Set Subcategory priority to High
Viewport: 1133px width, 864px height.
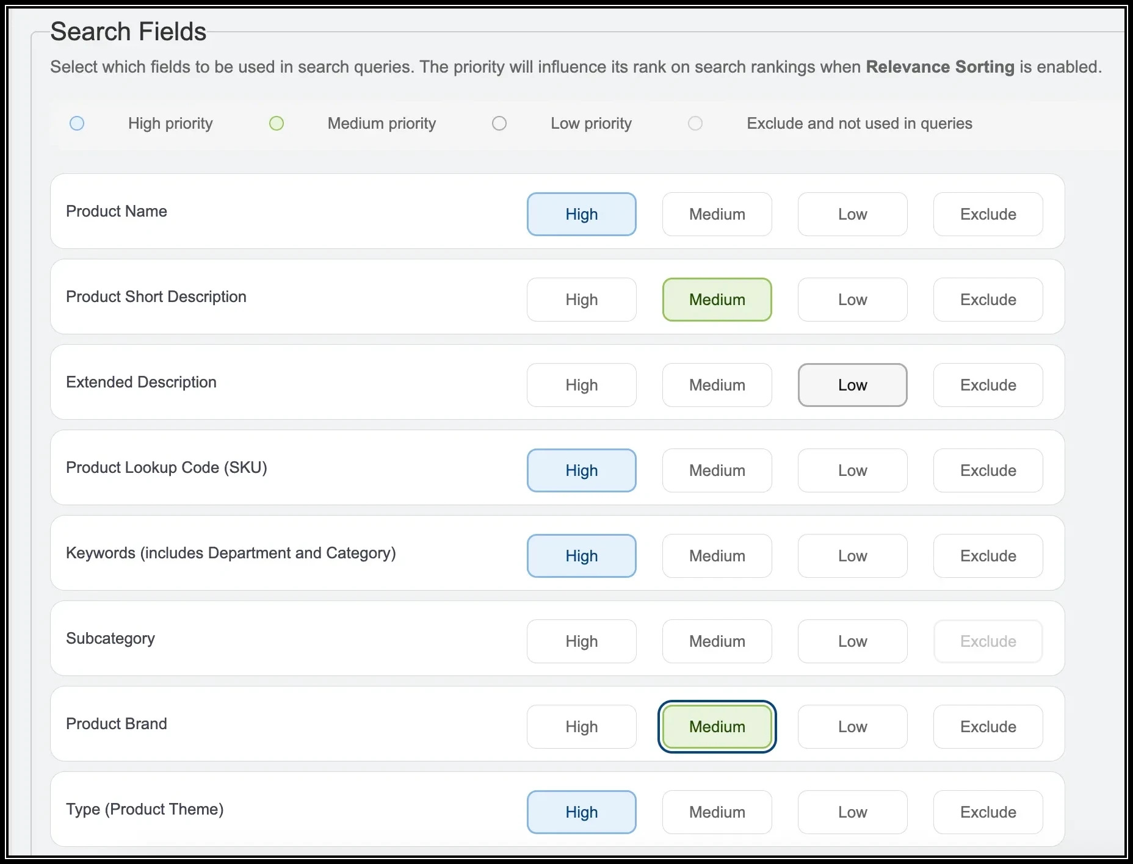581,641
